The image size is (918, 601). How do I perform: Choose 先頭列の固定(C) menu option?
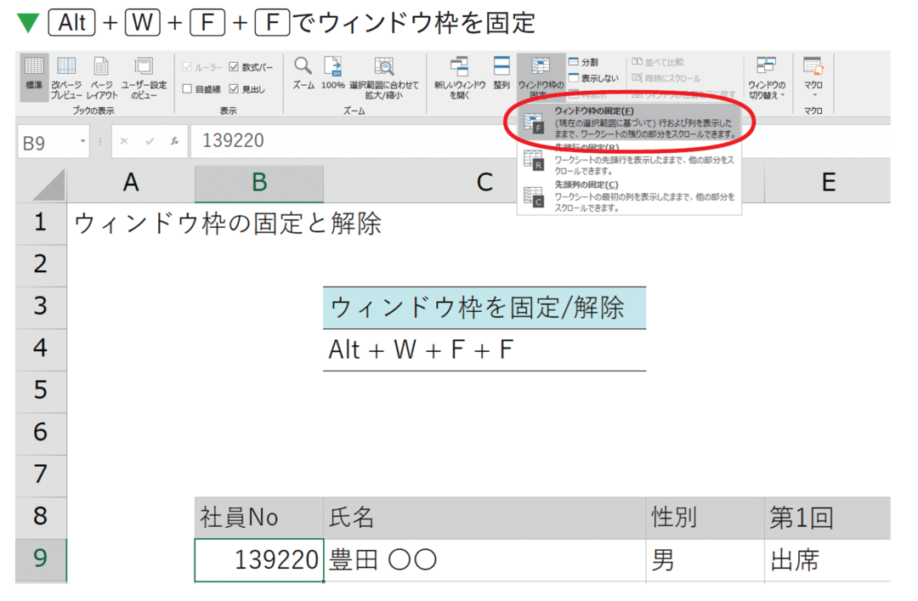629,196
